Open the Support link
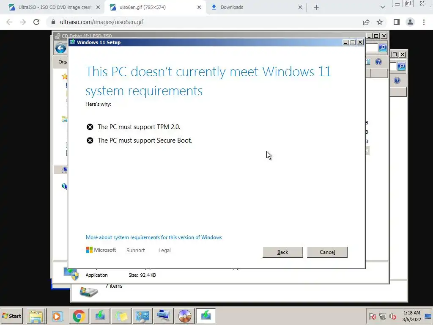 [136, 251]
